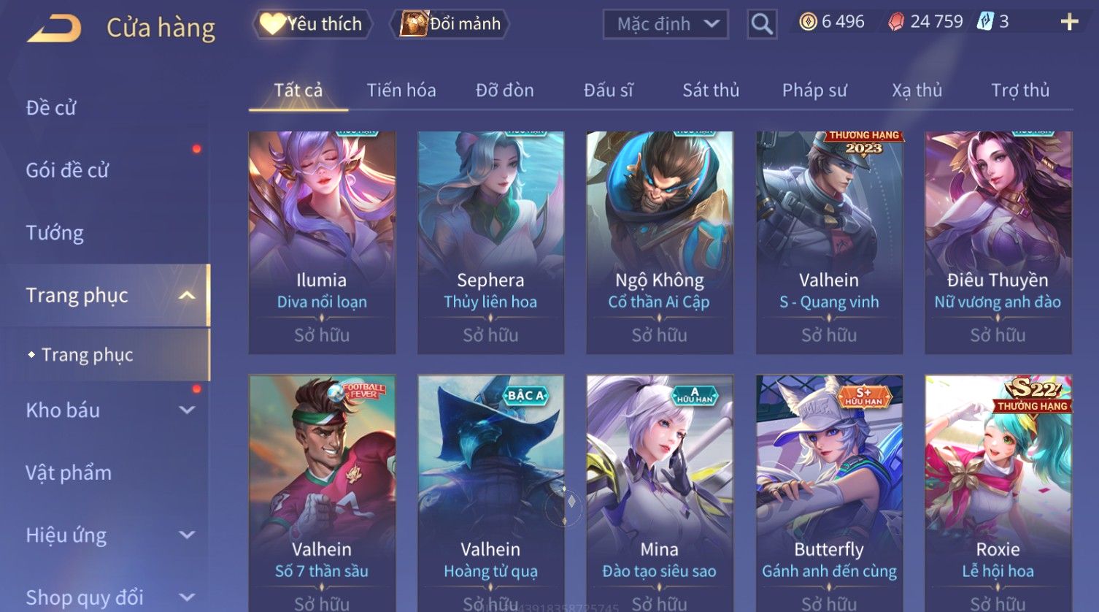Open the Tướng sidebar menu
The width and height of the screenshot is (1099, 612).
click(x=55, y=233)
